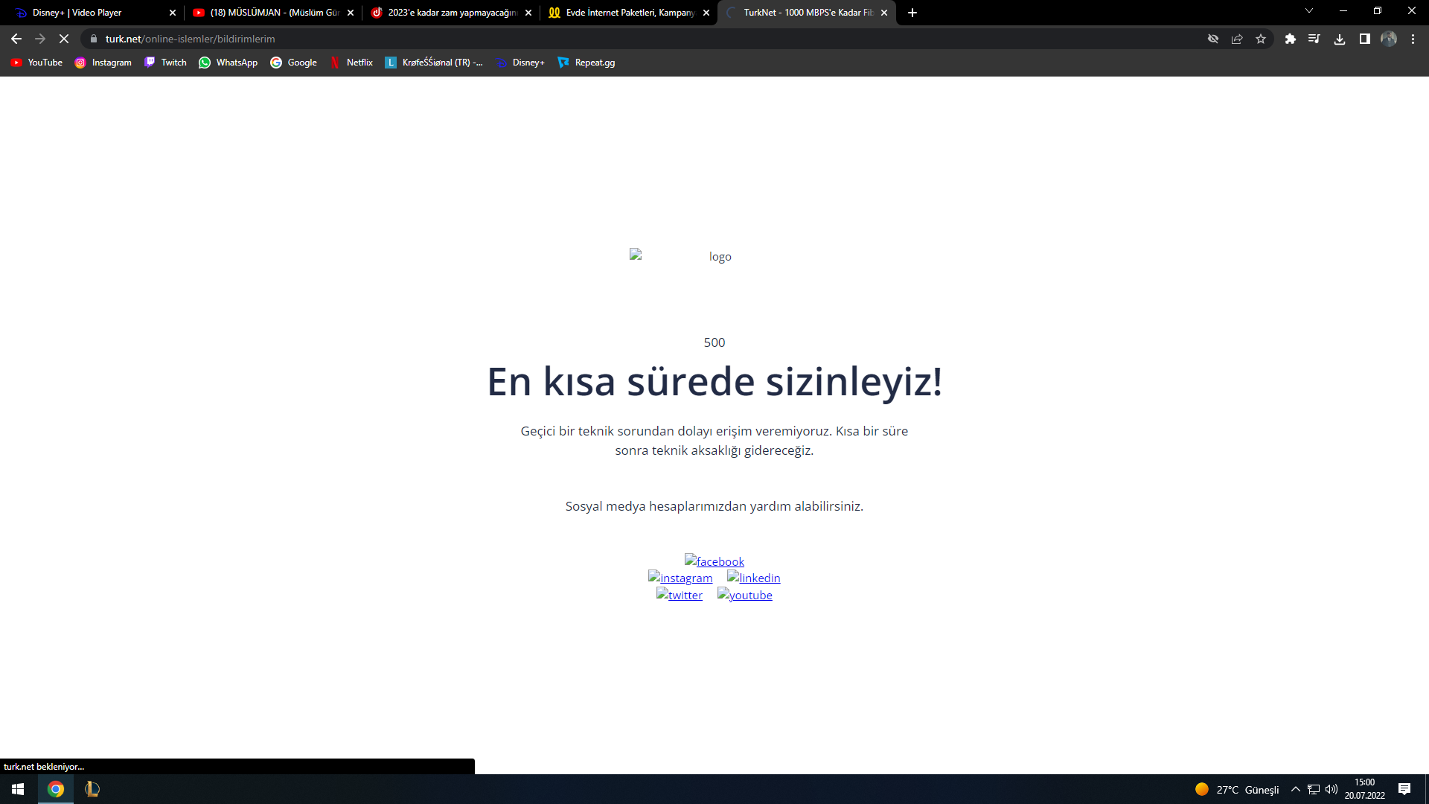Open Chrome three-dot menu
Viewport: 1429px width, 804px height.
pyautogui.click(x=1413, y=39)
